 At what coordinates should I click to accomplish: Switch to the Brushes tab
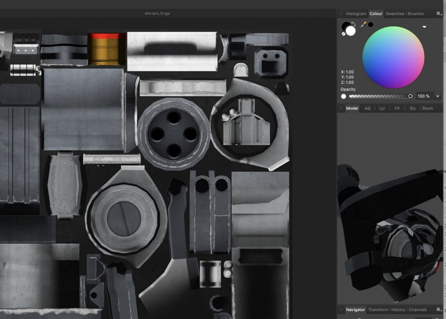tap(416, 14)
